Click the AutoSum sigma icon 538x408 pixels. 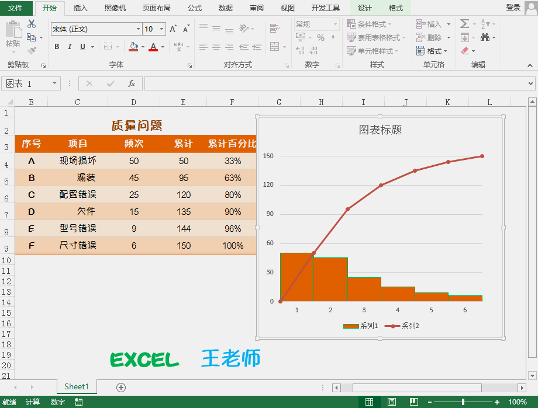click(464, 24)
